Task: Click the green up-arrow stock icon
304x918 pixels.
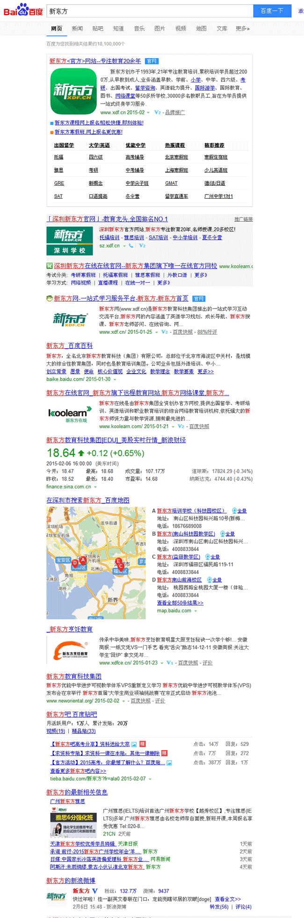Action: coord(81,453)
